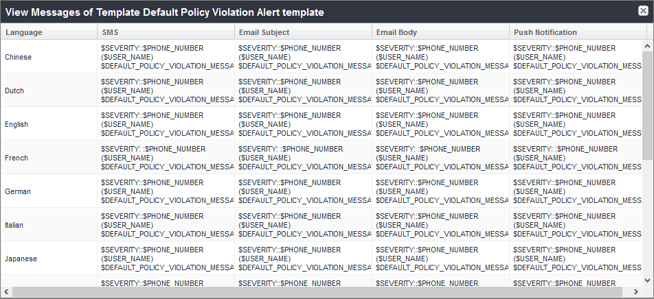Select the French language row
Screen dimensions: 654x299
click(x=16, y=158)
